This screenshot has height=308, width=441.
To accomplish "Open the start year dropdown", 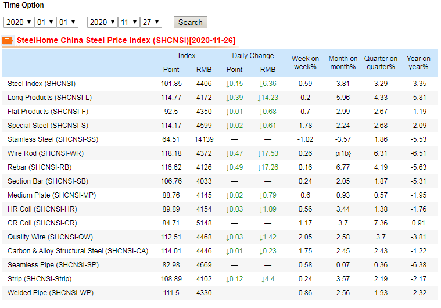I will pos(17,22).
